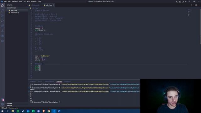Open the Run menu
Image resolution: width=201 pixels, height=113 pixels.
(x=28, y=2)
